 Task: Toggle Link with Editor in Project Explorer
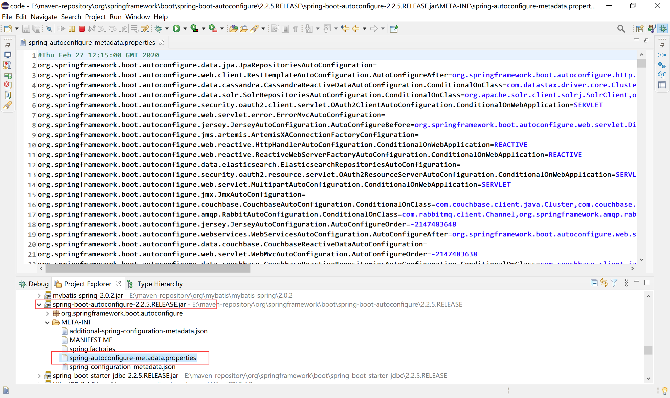click(604, 283)
